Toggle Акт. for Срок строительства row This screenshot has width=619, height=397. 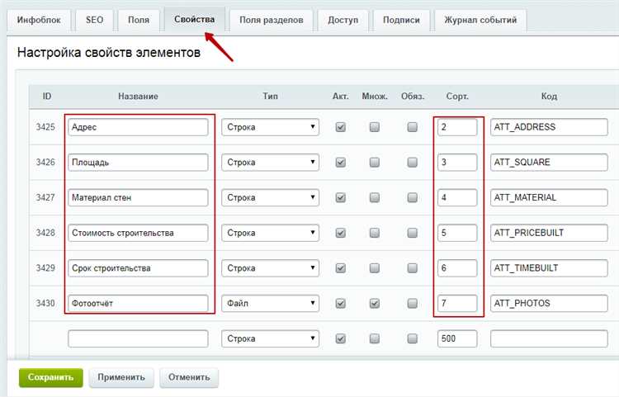340,268
